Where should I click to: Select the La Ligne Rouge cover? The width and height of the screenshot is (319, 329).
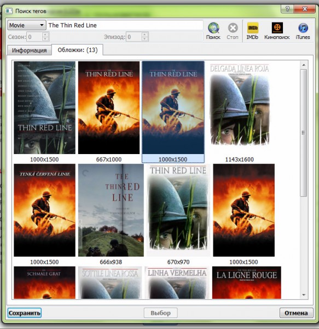(247, 282)
